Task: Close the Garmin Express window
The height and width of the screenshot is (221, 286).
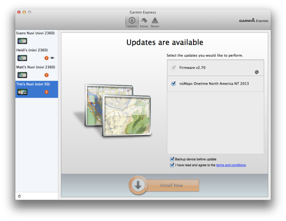Action: point(19,12)
